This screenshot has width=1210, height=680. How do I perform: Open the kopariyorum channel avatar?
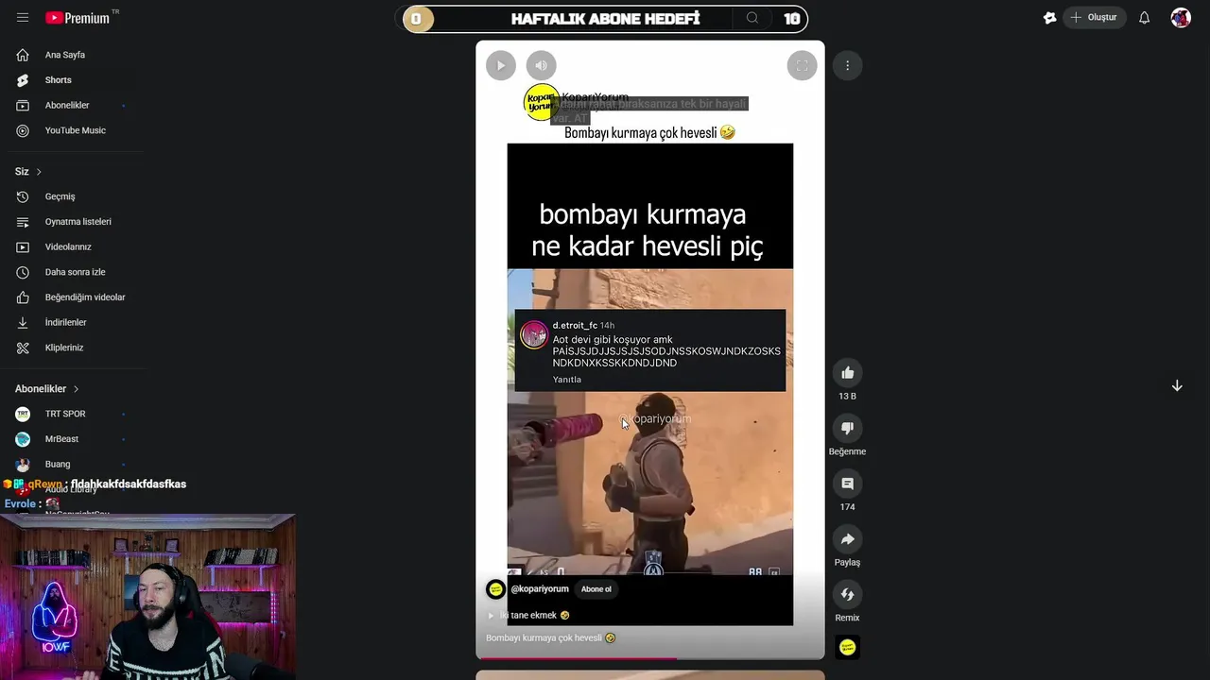(495, 589)
